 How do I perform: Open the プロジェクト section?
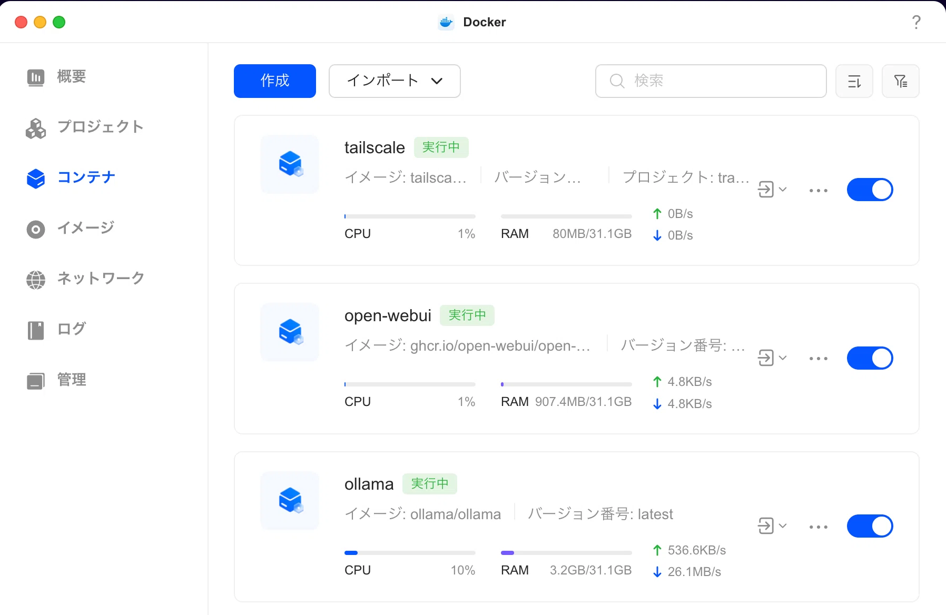click(x=84, y=127)
